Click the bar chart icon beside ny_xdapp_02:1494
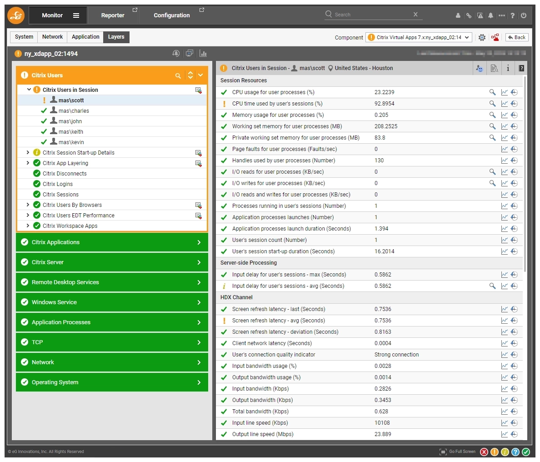The height and width of the screenshot is (462, 540). (x=203, y=53)
